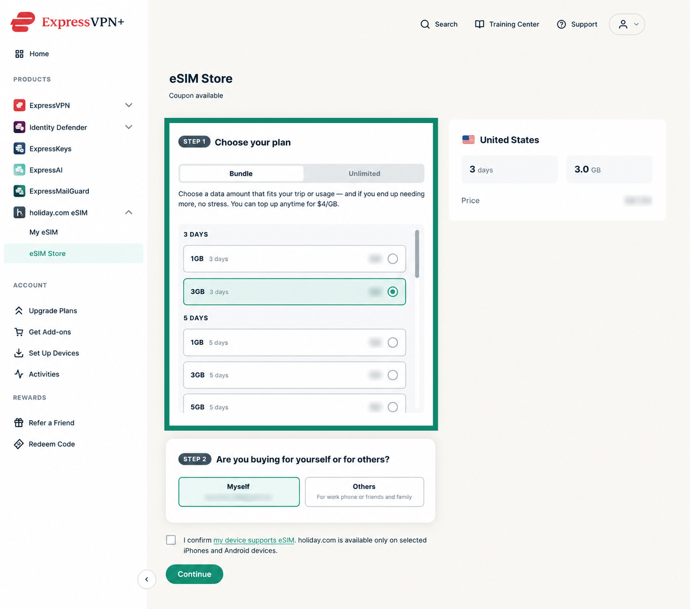
Task: Open the account dropdown chevron
Action: [636, 24]
